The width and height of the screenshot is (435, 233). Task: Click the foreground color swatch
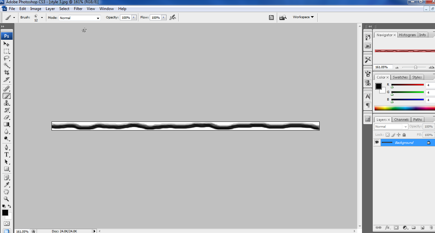point(5,213)
